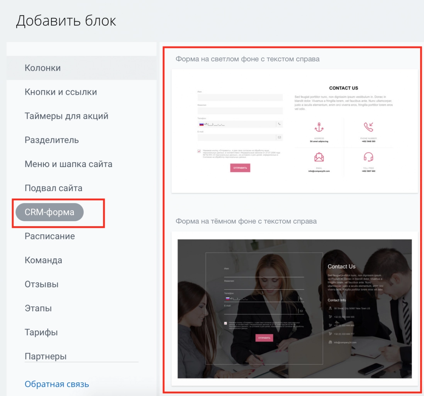Click the envelope icon inside the E-mail field
Image resolution: width=424 pixels, height=396 pixels.
click(x=279, y=137)
